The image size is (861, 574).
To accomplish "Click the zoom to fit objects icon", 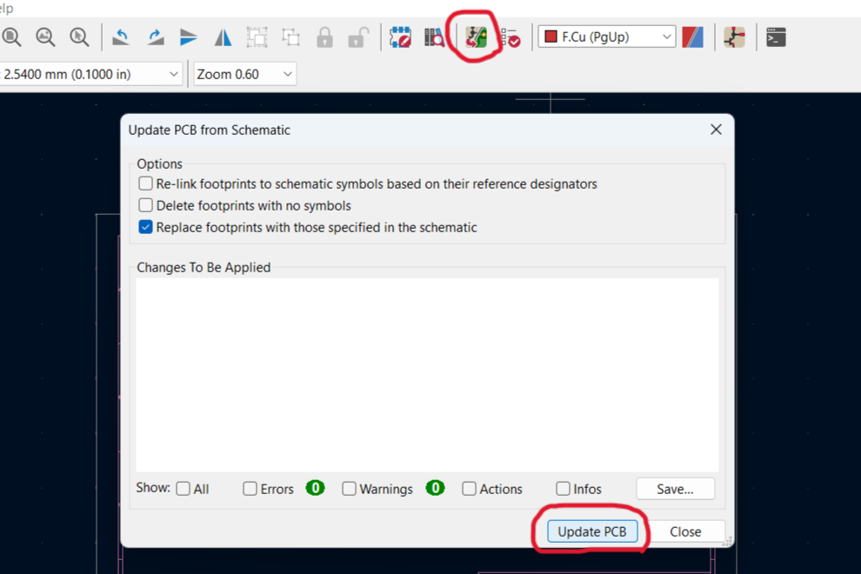I will pos(45,37).
